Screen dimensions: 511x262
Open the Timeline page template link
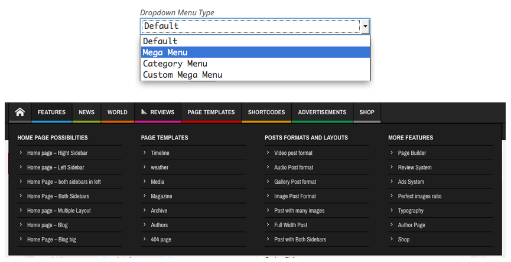point(160,153)
